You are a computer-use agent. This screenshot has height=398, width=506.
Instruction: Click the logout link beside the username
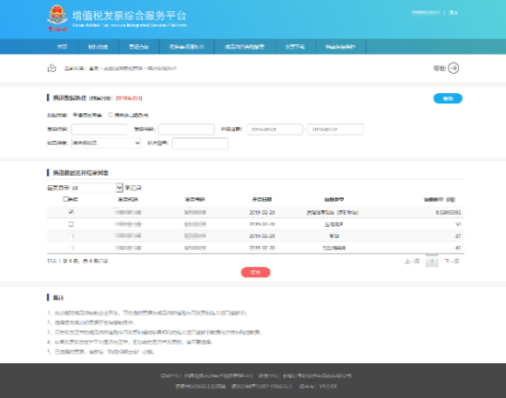point(453,13)
